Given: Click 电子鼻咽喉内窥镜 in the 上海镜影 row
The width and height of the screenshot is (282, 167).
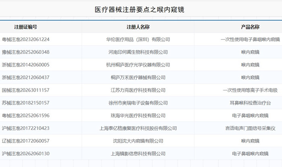Looking at the screenshot, I should tap(250, 154).
